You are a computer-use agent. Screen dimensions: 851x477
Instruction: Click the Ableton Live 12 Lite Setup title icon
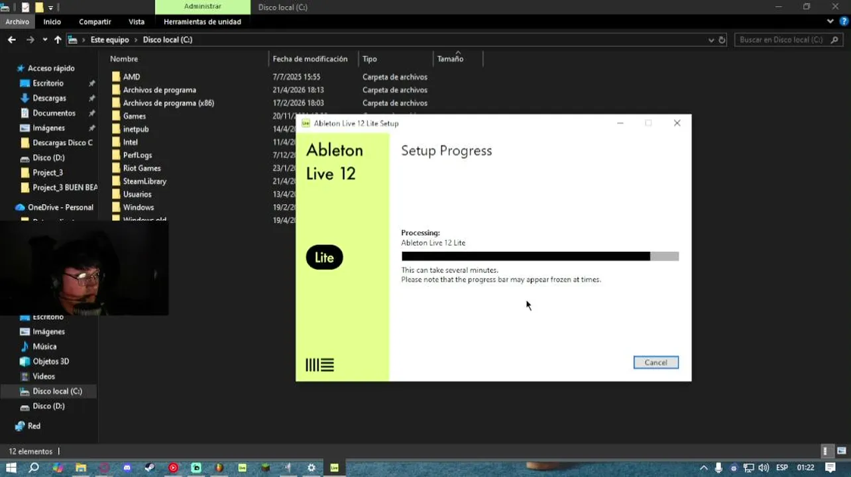pos(306,123)
